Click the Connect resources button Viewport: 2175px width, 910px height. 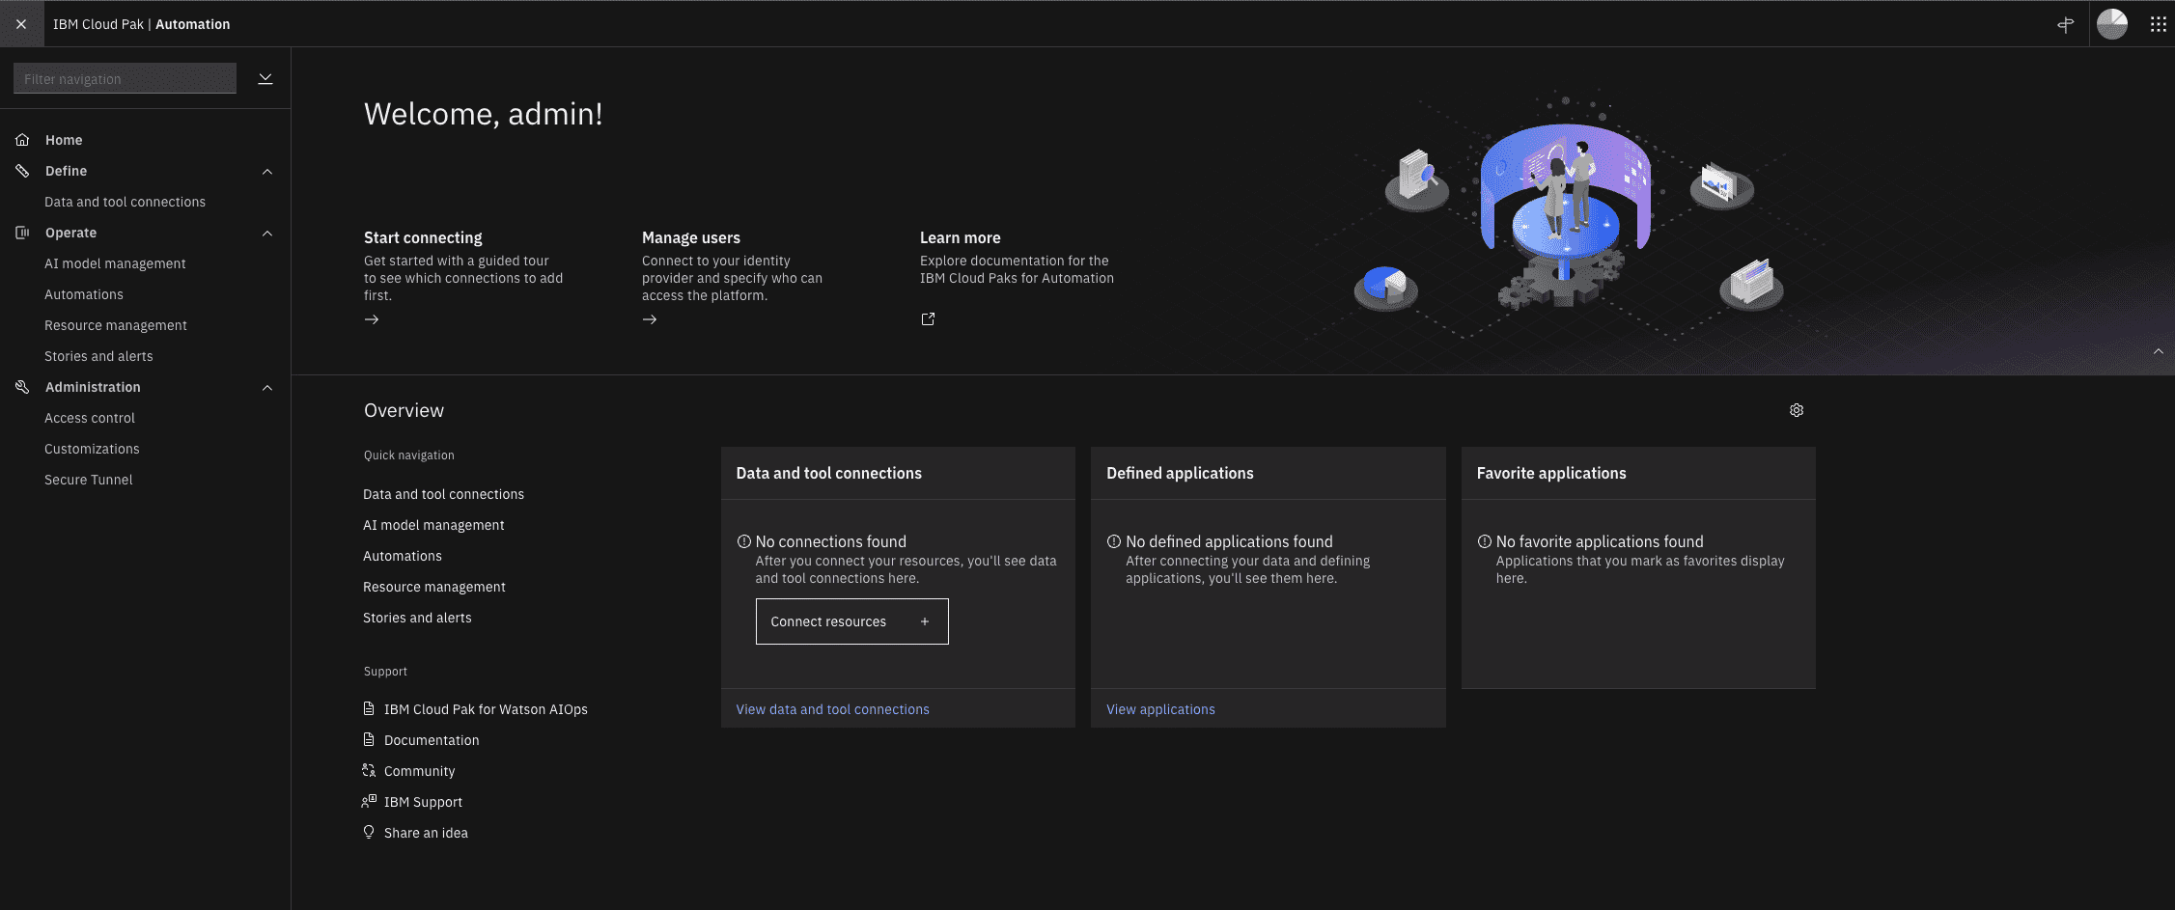(851, 621)
